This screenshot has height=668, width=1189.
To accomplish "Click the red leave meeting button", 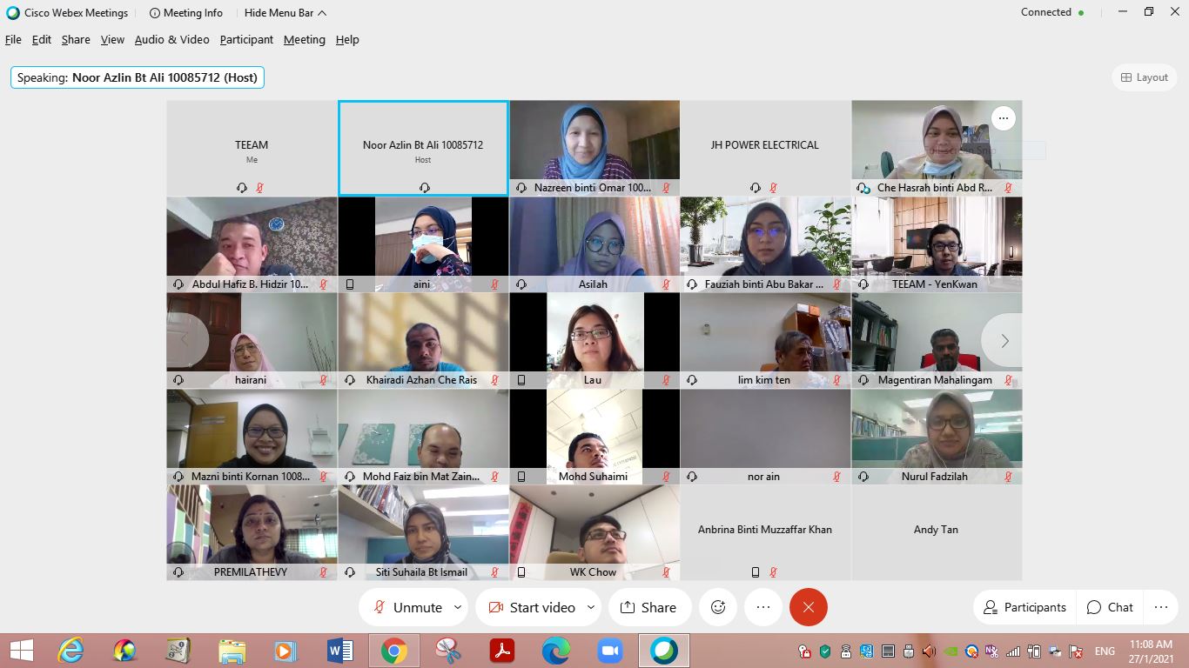I will [x=808, y=607].
